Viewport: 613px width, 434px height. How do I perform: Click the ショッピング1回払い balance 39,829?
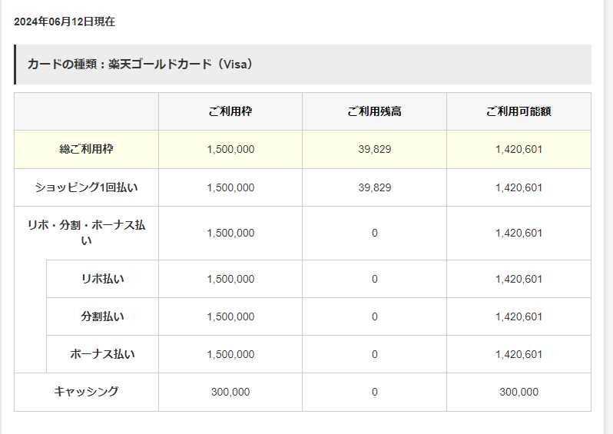pyautogui.click(x=375, y=187)
